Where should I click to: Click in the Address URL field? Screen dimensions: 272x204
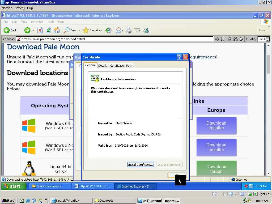click(x=114, y=39)
